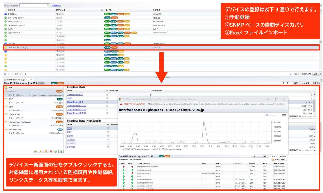This screenshot has height=193, width=323.
Task: Click the green status icon of IX2025 row
Action: click(5, 29)
